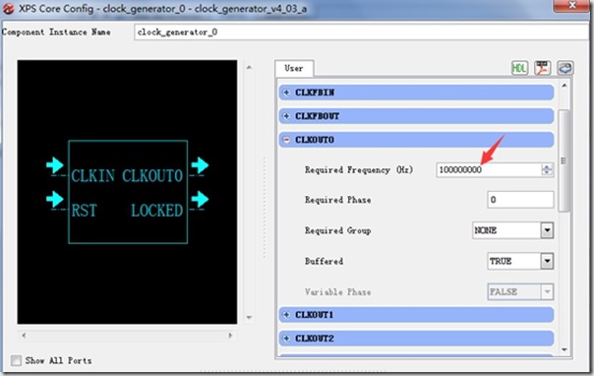Click the Required Frequency spinner arrows
594x376 pixels.
pyautogui.click(x=547, y=169)
